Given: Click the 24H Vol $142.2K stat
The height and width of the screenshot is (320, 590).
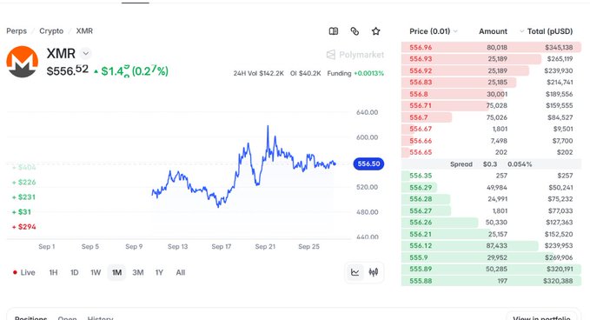Looking at the screenshot, I should pos(258,73).
